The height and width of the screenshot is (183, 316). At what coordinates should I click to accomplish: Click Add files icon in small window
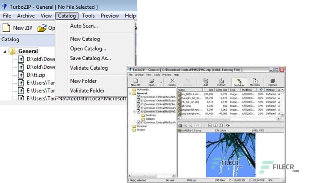click(206, 81)
